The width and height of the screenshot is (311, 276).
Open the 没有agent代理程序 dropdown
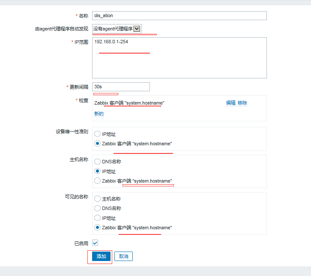(x=117, y=29)
